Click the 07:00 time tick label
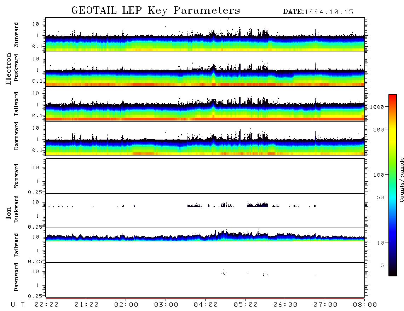Image resolution: width=404 pixels, height=311 pixels. point(325,305)
